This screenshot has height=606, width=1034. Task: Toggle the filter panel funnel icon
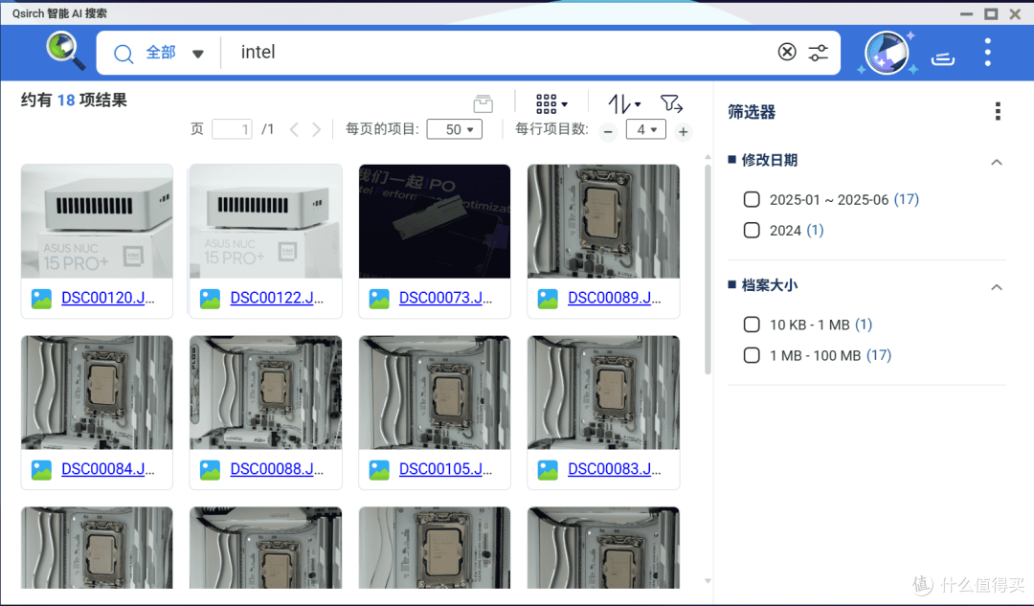point(671,102)
